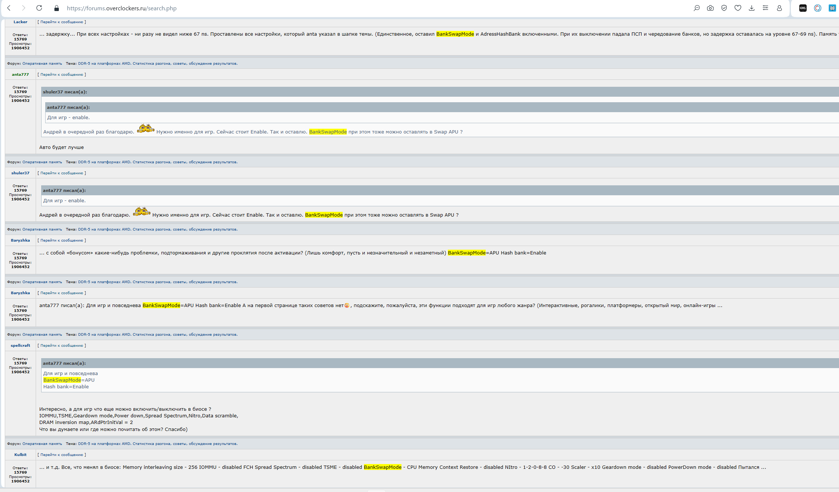This screenshot has height=492, width=839.
Task: Open Kulbit user profile link
Action: 20,455
